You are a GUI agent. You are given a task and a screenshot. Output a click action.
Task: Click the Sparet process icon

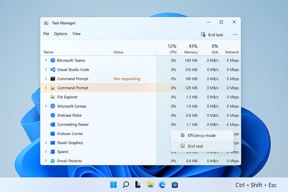(x=52, y=151)
